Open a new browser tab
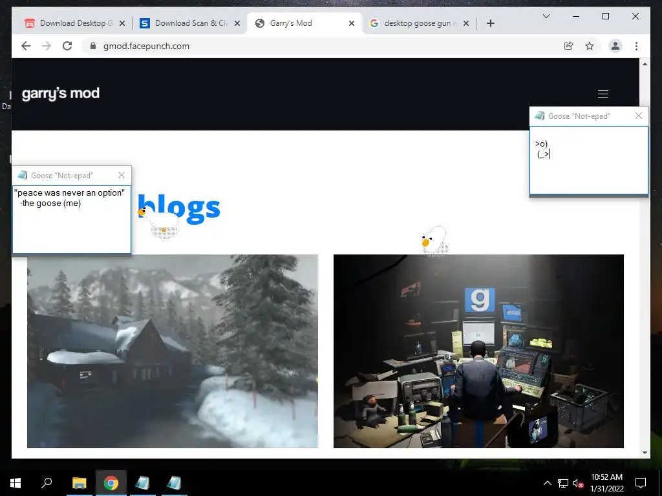662x496 pixels. click(x=490, y=23)
